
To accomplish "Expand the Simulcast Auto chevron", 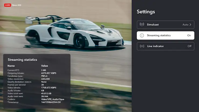I will point(190,25).
